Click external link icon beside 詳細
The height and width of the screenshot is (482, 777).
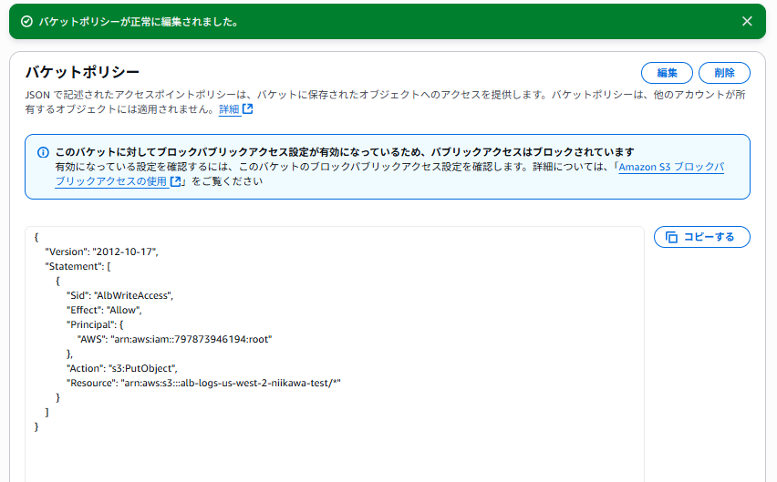[x=248, y=108]
